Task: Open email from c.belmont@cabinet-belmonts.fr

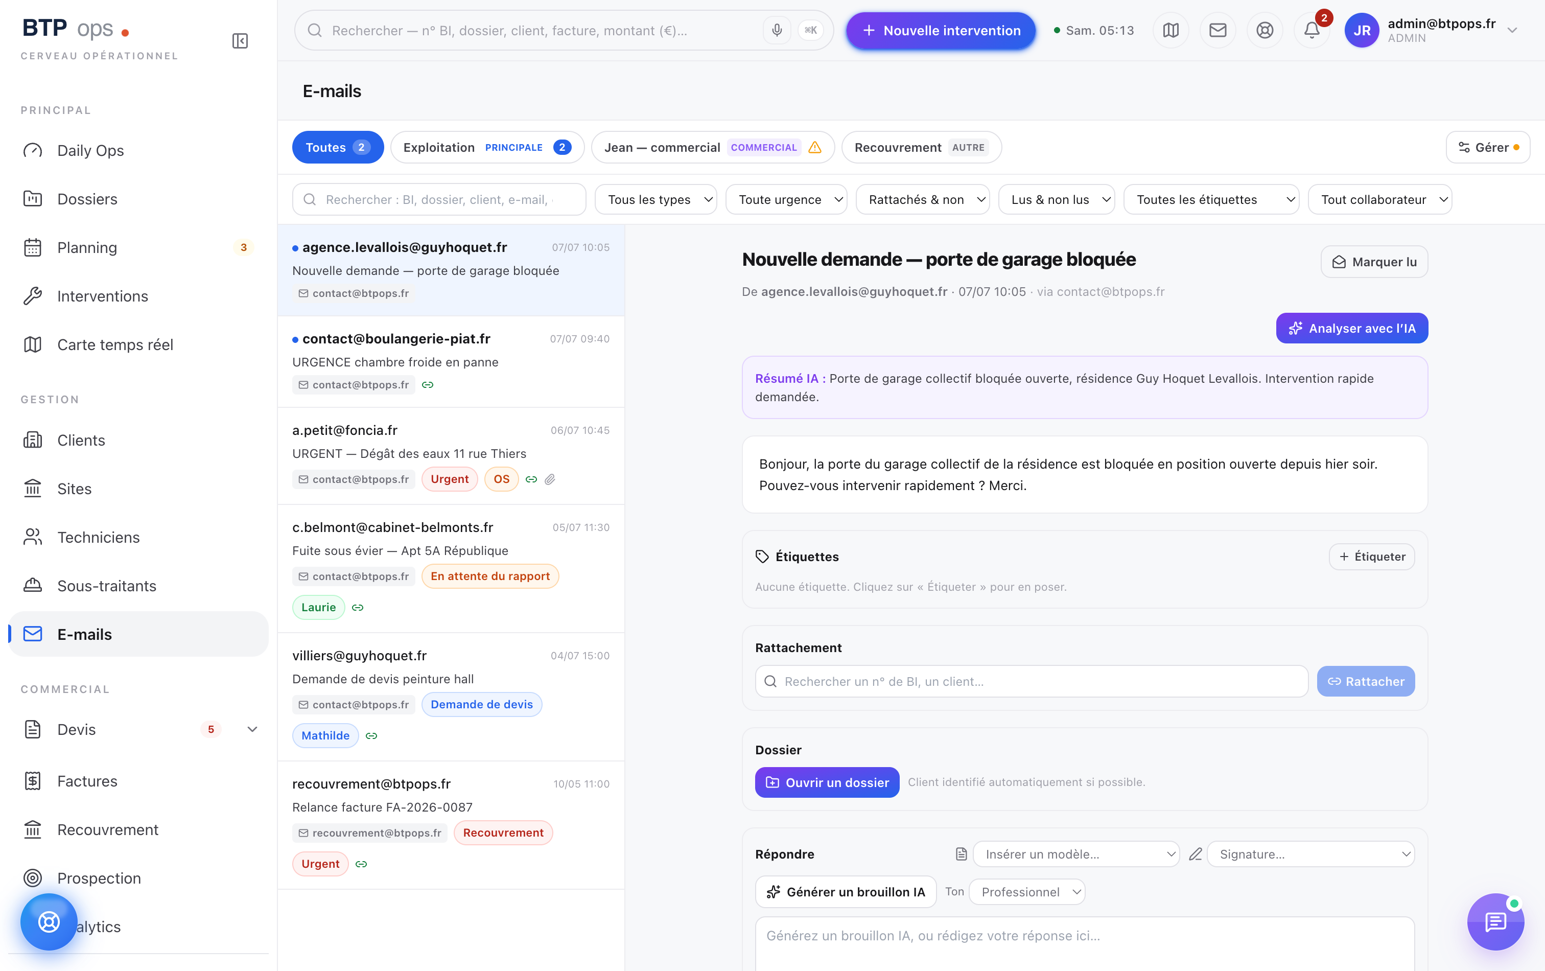Action: (x=451, y=569)
